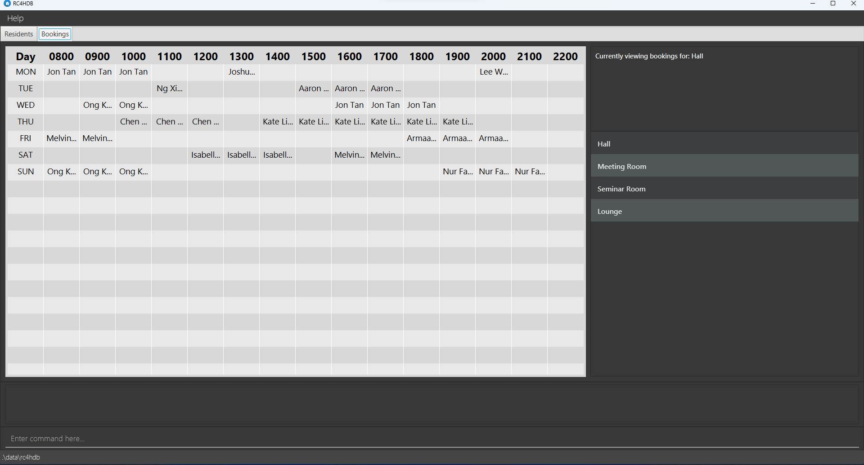Pick the Lounge venue

click(724, 211)
